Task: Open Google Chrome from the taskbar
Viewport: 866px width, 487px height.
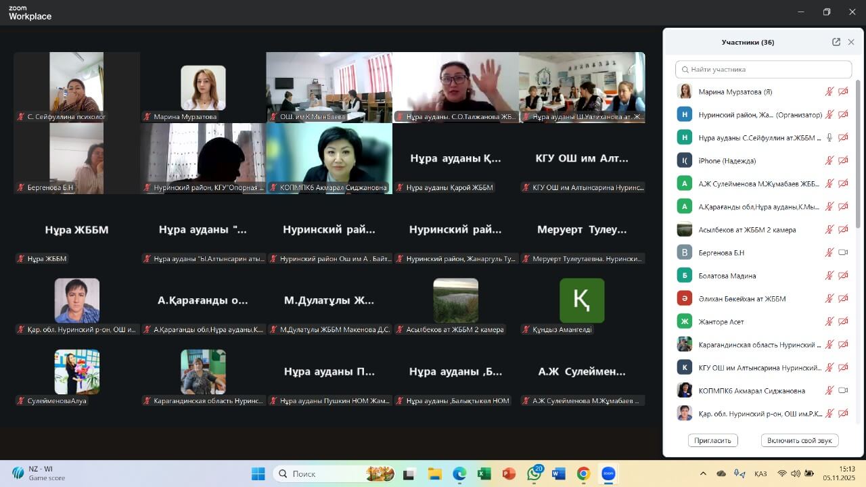Action: click(583, 473)
